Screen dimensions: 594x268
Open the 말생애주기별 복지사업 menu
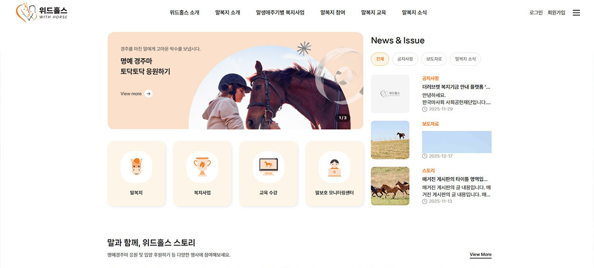pyautogui.click(x=280, y=13)
